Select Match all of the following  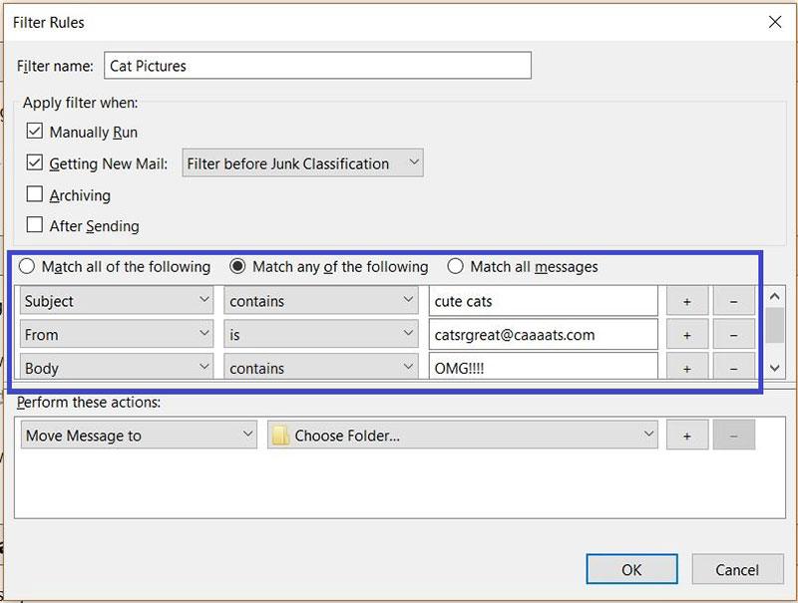27,267
